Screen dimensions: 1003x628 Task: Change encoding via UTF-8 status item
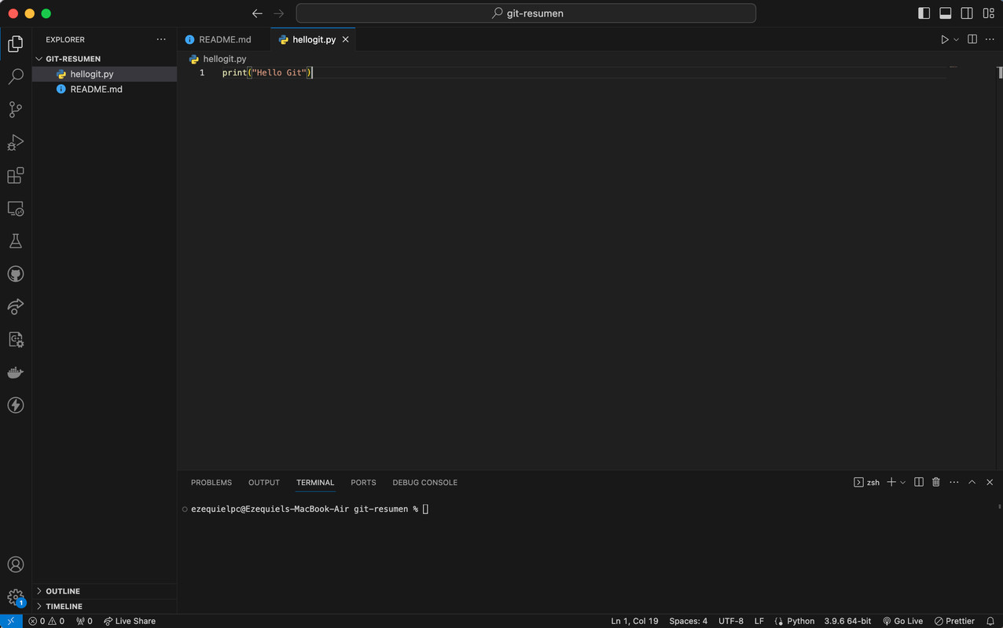(x=731, y=621)
